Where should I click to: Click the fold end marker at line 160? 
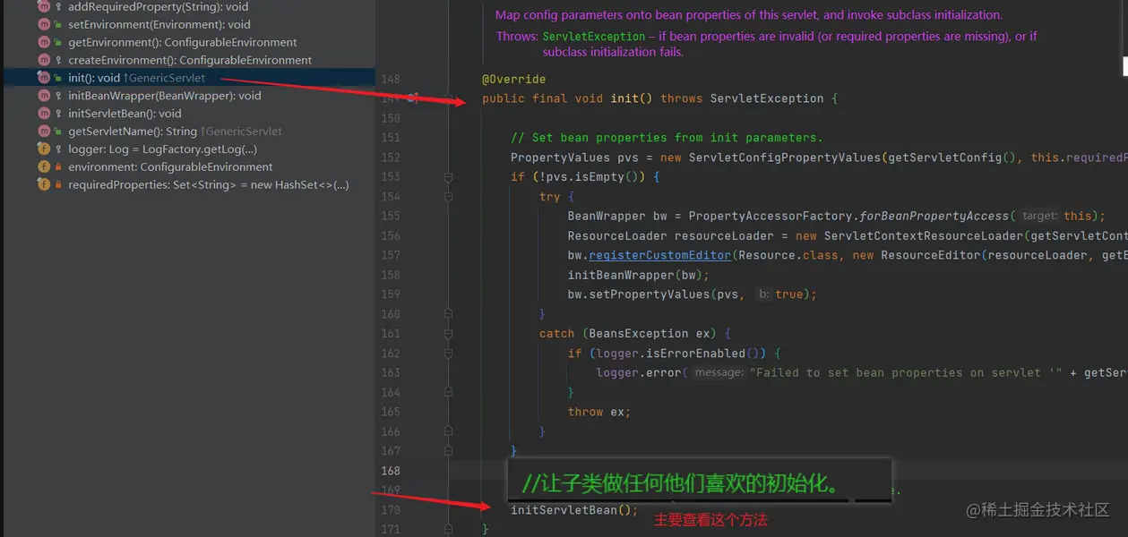448,314
